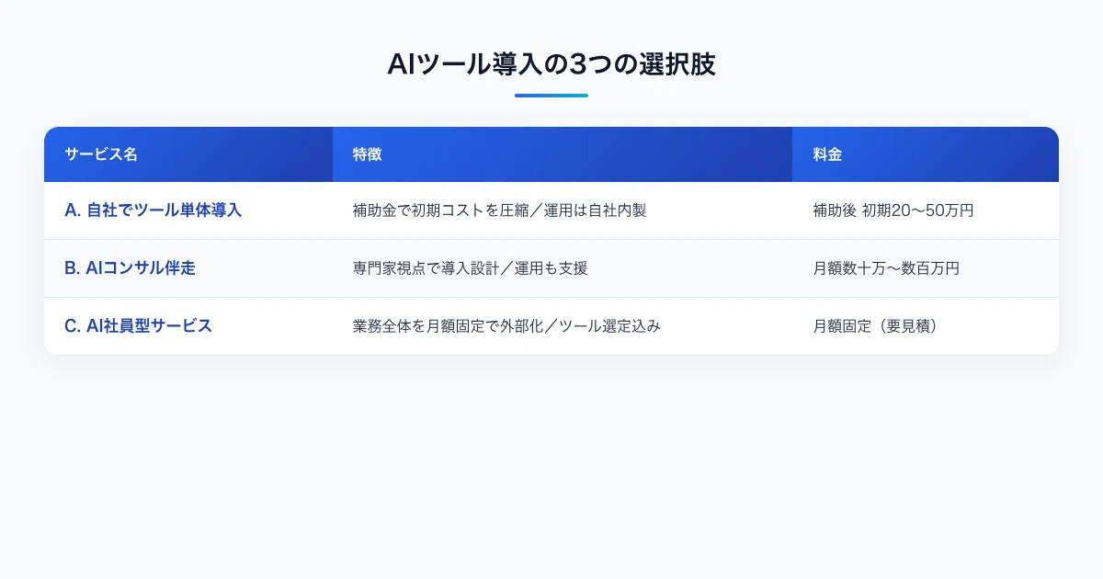This screenshot has height=579, width=1103.
Task: Click ツール選定込み in the third row
Action: [609, 326]
